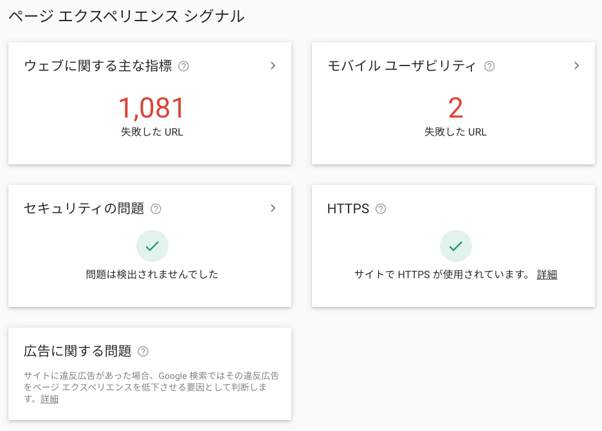Select the ウェブに関する主な指標 card title
Screen dimensions: 602x431
(x=98, y=66)
